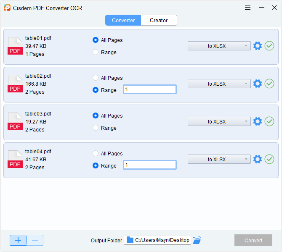
Task: Click the PDF file icon of table04.pdf
Action: [x=15, y=159]
